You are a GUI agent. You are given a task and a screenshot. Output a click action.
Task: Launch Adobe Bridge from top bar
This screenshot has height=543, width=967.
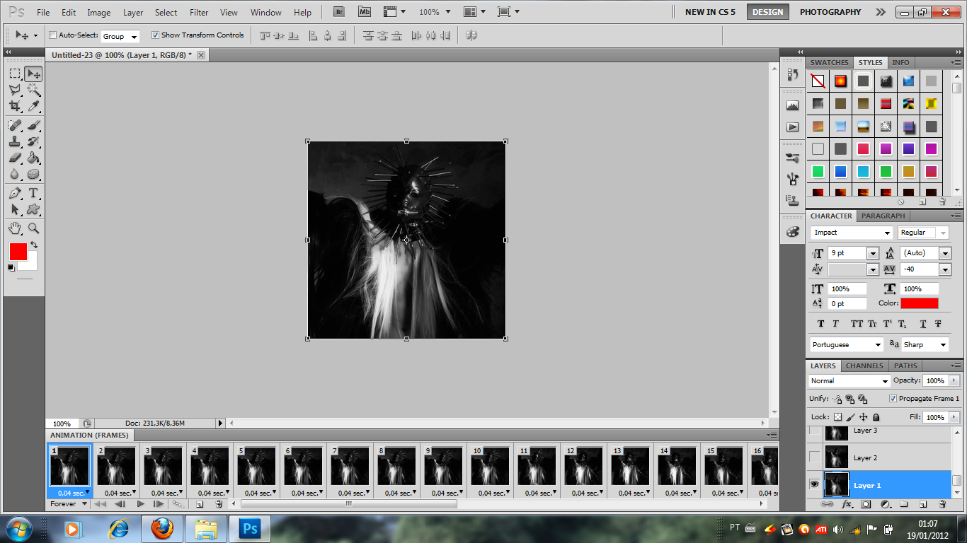point(340,12)
